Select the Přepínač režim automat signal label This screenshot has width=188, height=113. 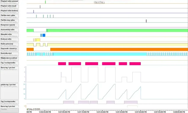pyautogui.click(x=10, y=2)
